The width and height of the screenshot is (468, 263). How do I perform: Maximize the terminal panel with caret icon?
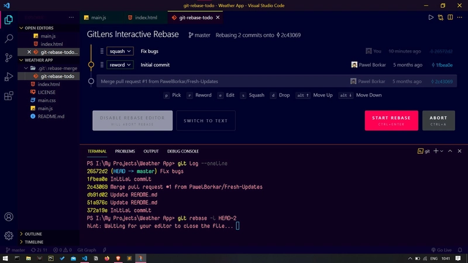450,151
